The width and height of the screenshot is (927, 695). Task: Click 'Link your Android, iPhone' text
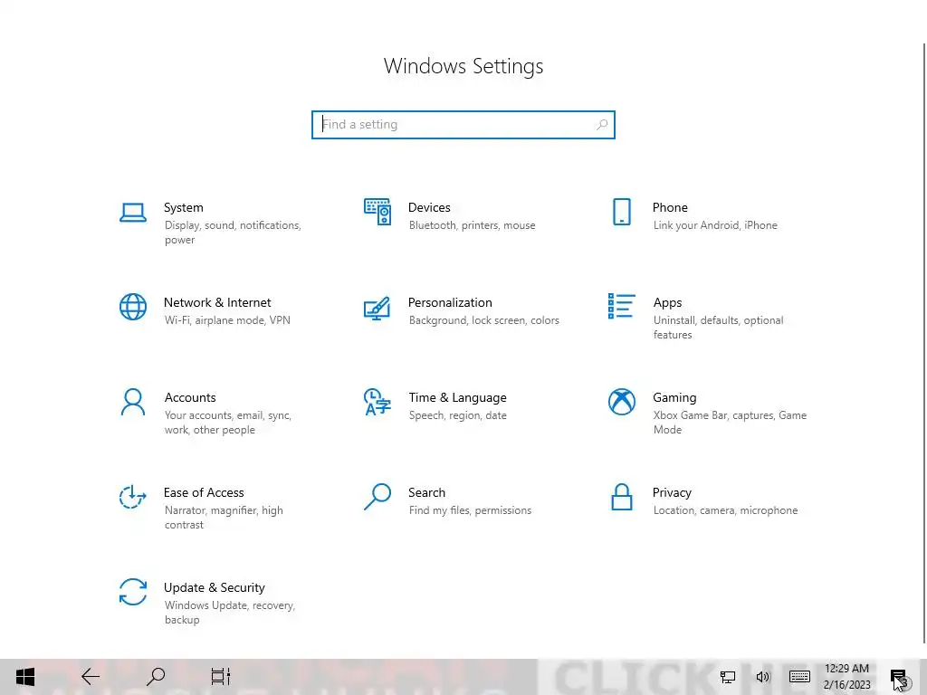click(x=715, y=225)
